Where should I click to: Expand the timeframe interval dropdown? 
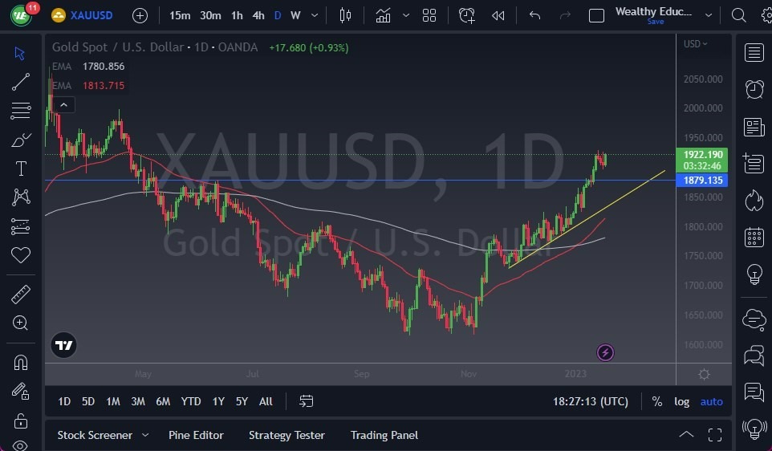click(314, 16)
